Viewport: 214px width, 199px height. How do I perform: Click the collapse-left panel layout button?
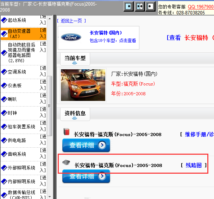click(x=150, y=6)
